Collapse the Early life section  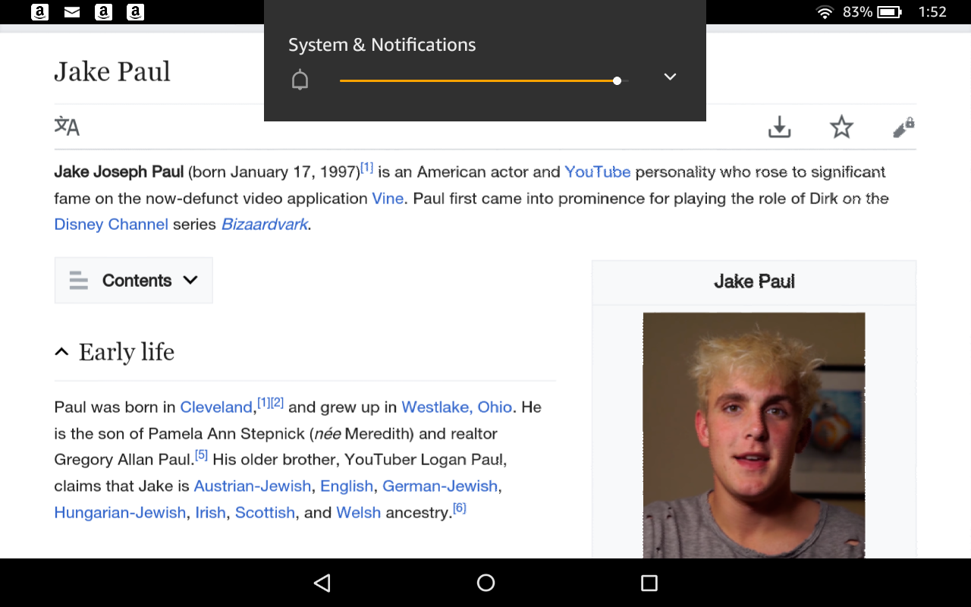point(62,352)
